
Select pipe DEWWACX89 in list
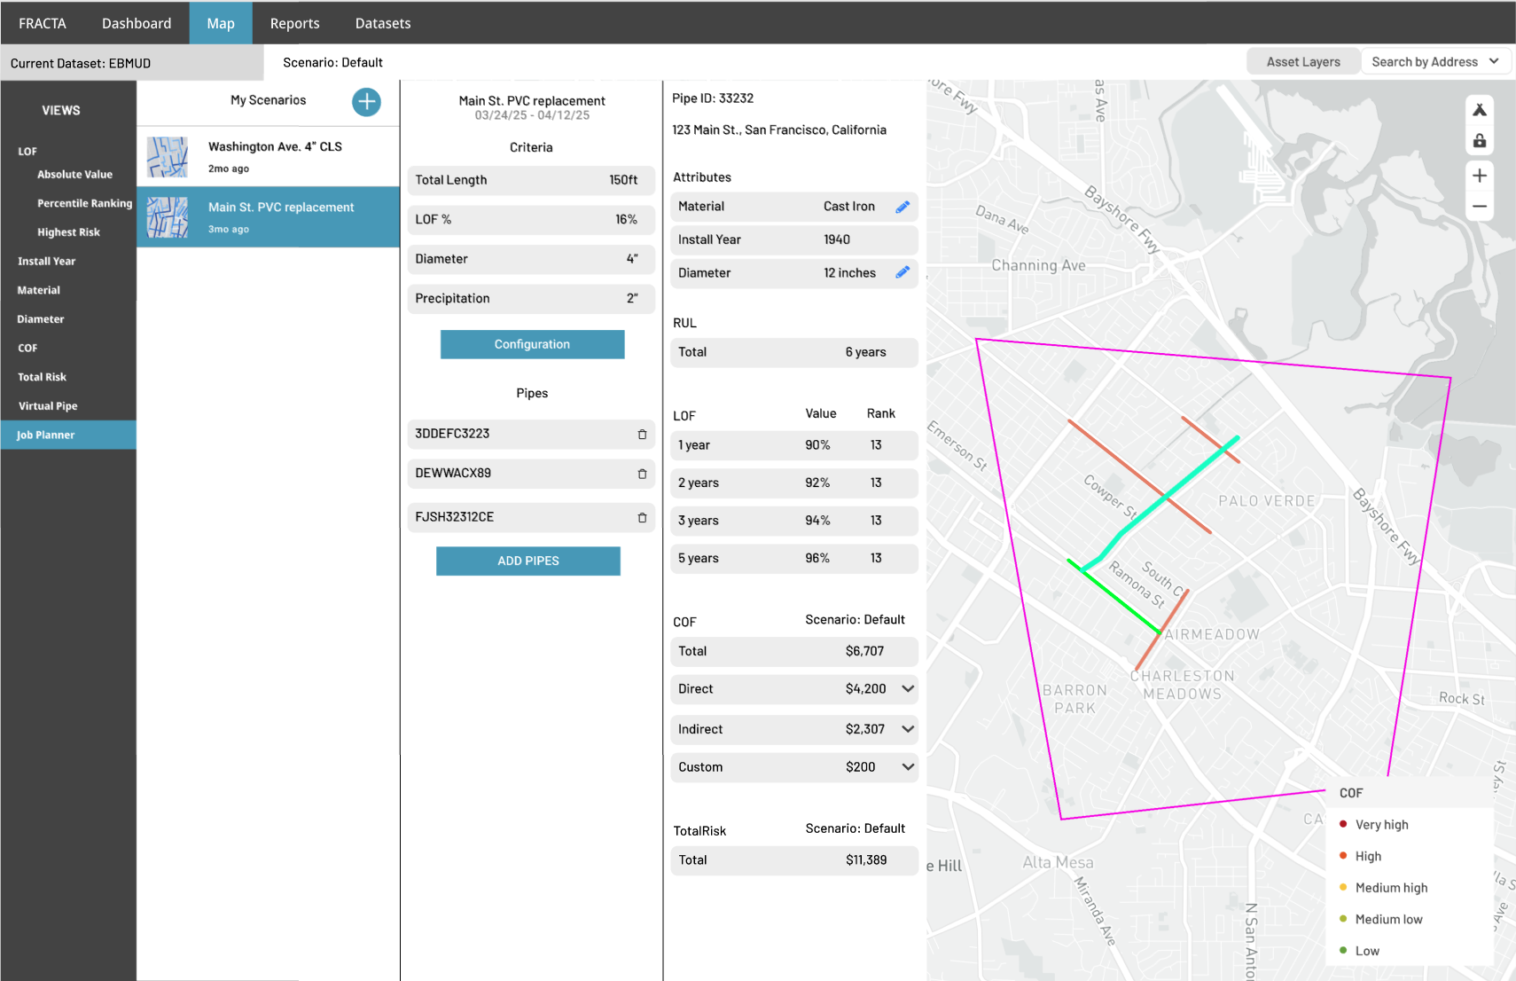[531, 474]
